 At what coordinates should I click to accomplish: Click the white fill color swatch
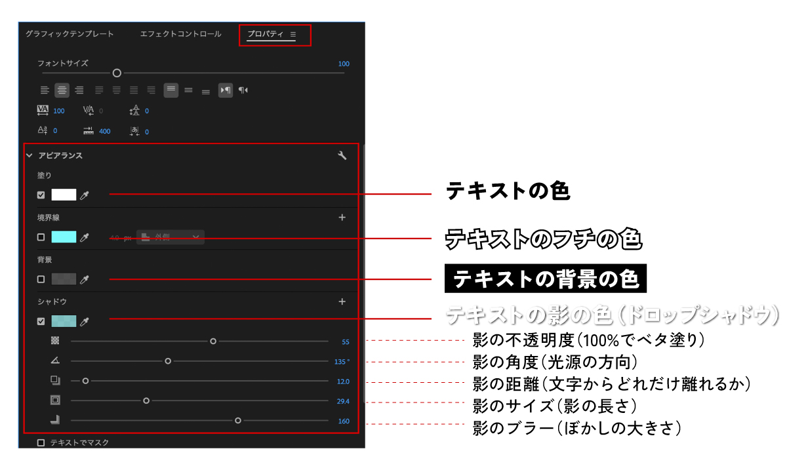(x=64, y=195)
